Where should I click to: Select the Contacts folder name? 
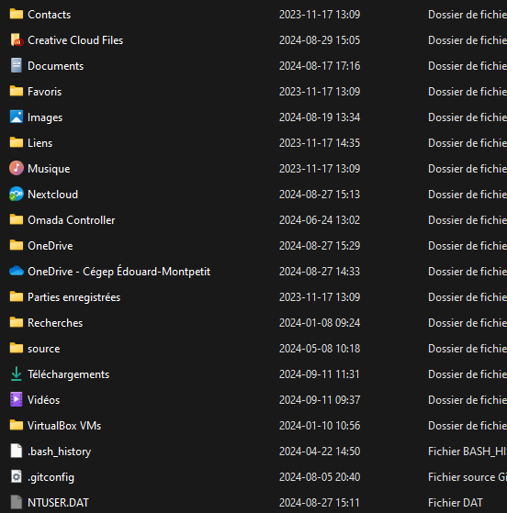coord(49,15)
